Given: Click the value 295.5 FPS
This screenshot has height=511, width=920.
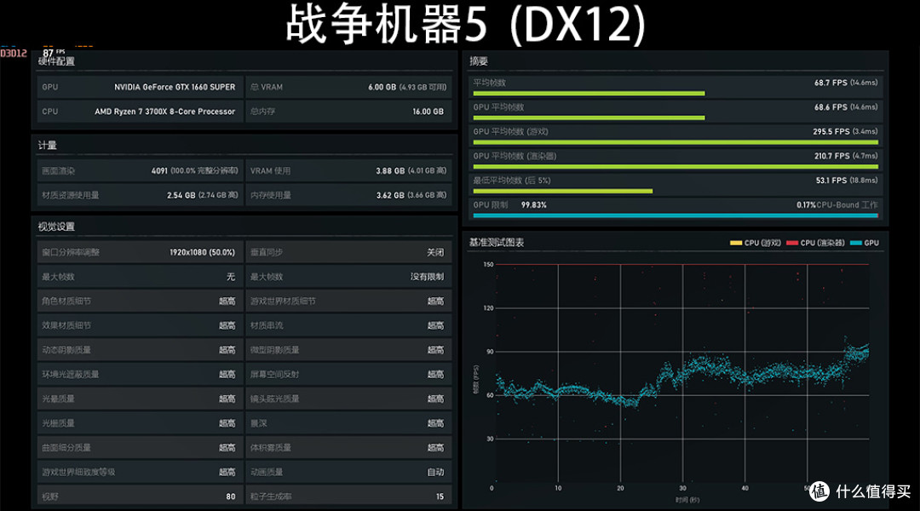Looking at the screenshot, I should 831,131.
